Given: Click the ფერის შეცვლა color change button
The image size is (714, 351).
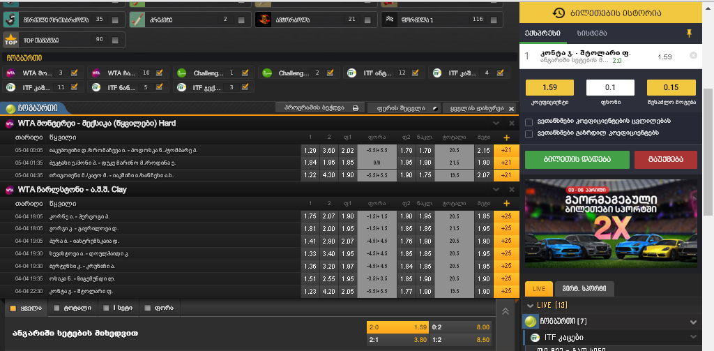Looking at the screenshot, I should point(404,108).
